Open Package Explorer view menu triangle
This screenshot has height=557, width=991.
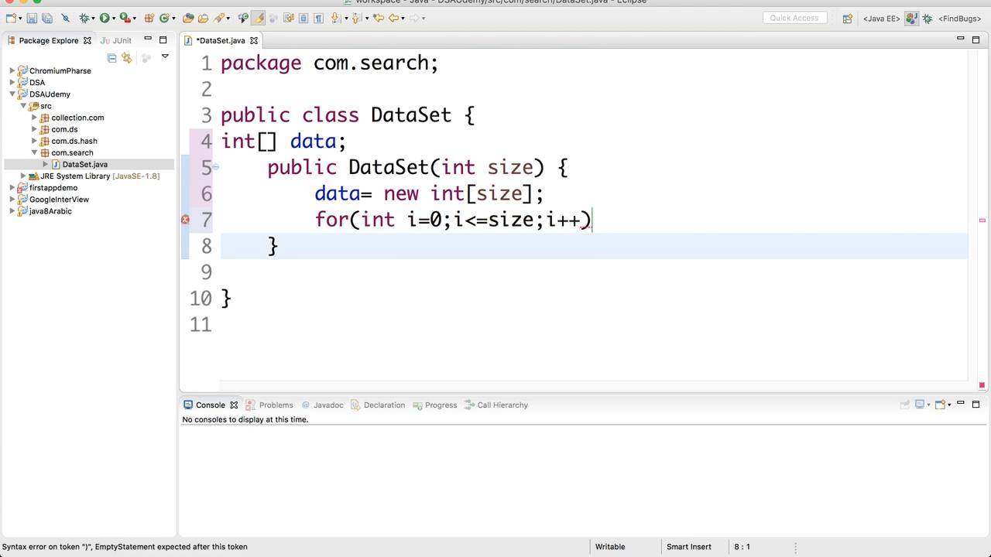point(165,56)
